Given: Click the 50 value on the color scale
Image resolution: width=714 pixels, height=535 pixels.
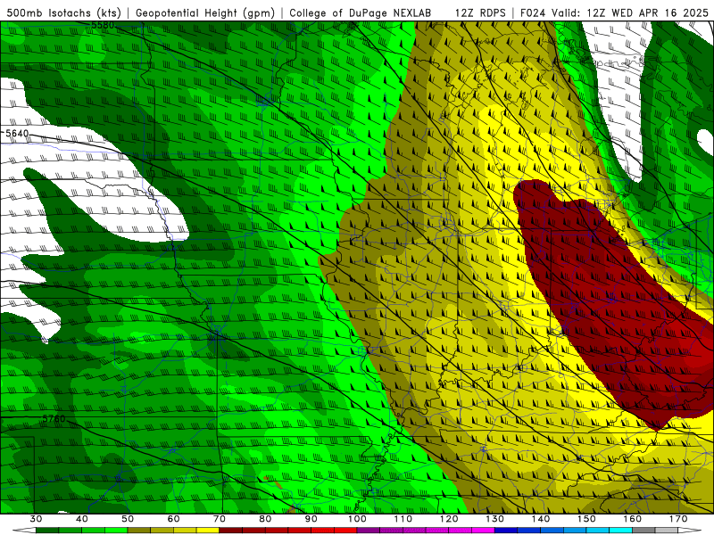Looking at the screenshot, I should (128, 519).
